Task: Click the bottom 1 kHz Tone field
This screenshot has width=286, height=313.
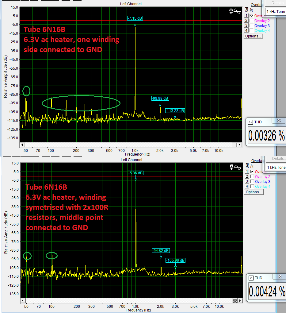Action: [276, 168]
